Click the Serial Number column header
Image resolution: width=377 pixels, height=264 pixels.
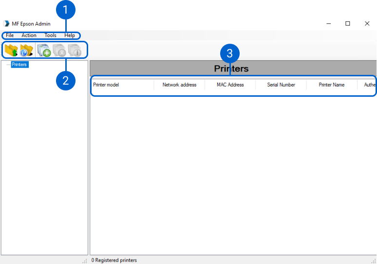tap(281, 85)
